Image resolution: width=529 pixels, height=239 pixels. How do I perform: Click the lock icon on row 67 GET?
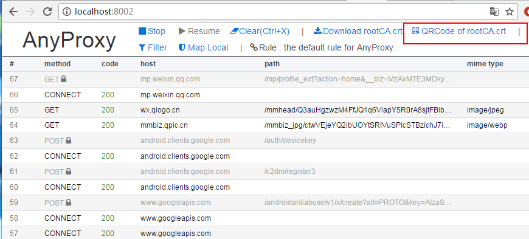click(63, 79)
